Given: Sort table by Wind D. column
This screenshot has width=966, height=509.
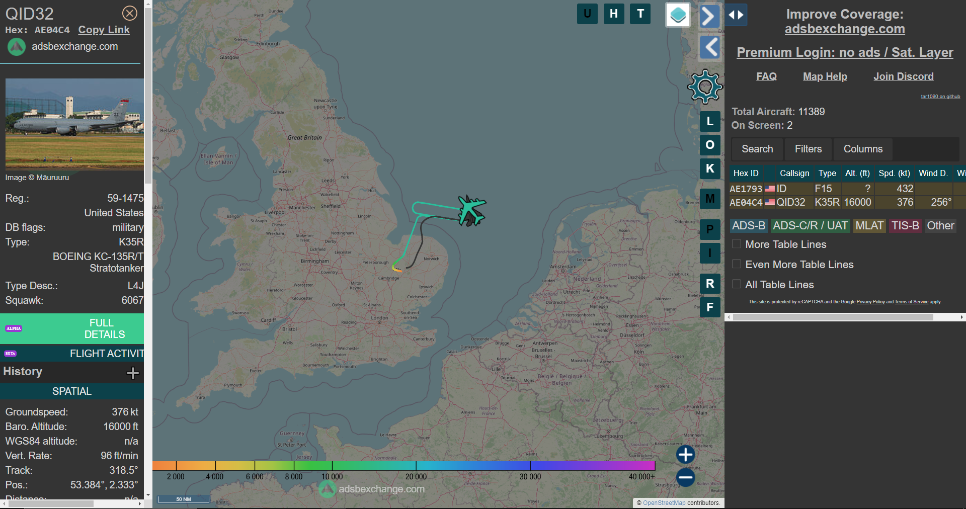Looking at the screenshot, I should [x=933, y=173].
